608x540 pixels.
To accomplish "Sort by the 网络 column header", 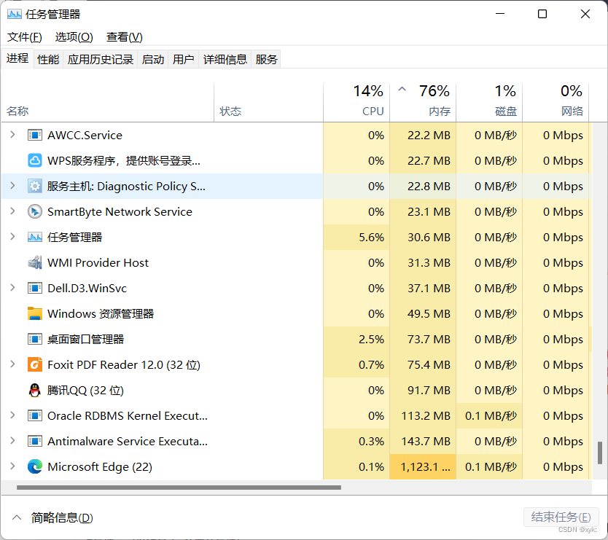I will (x=556, y=103).
